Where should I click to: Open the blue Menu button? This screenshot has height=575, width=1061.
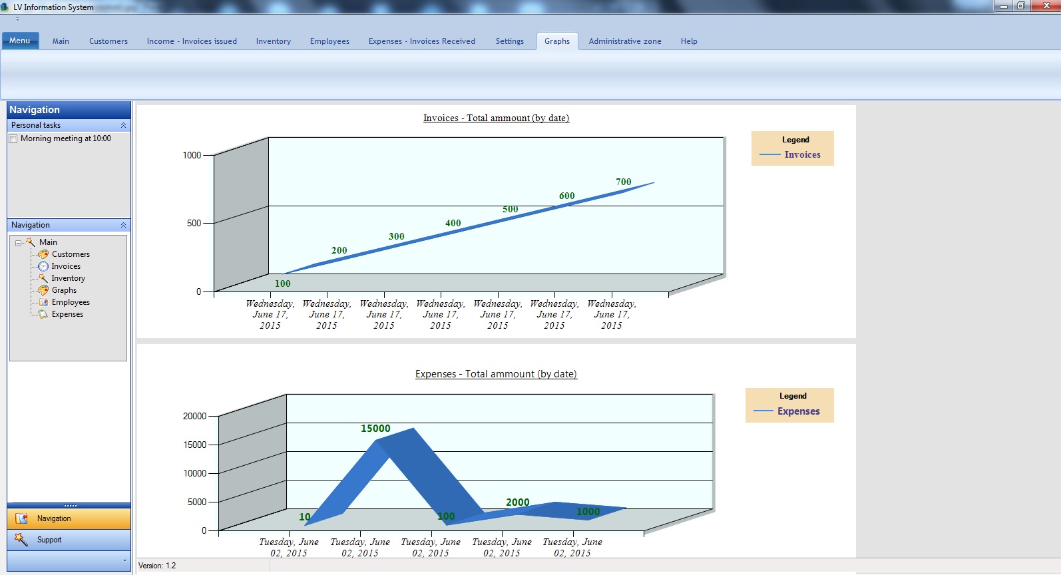[x=20, y=41]
